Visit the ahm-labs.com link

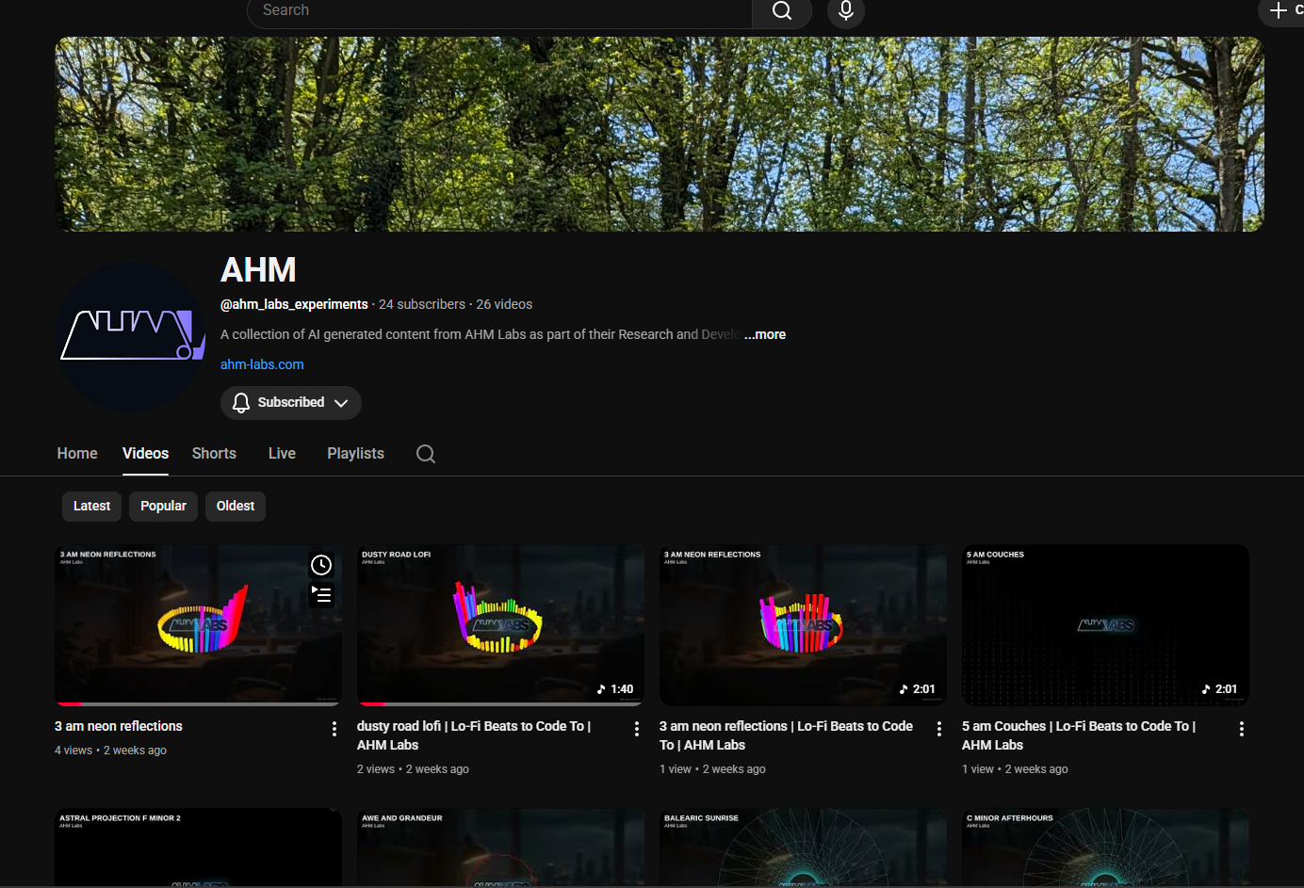point(261,364)
